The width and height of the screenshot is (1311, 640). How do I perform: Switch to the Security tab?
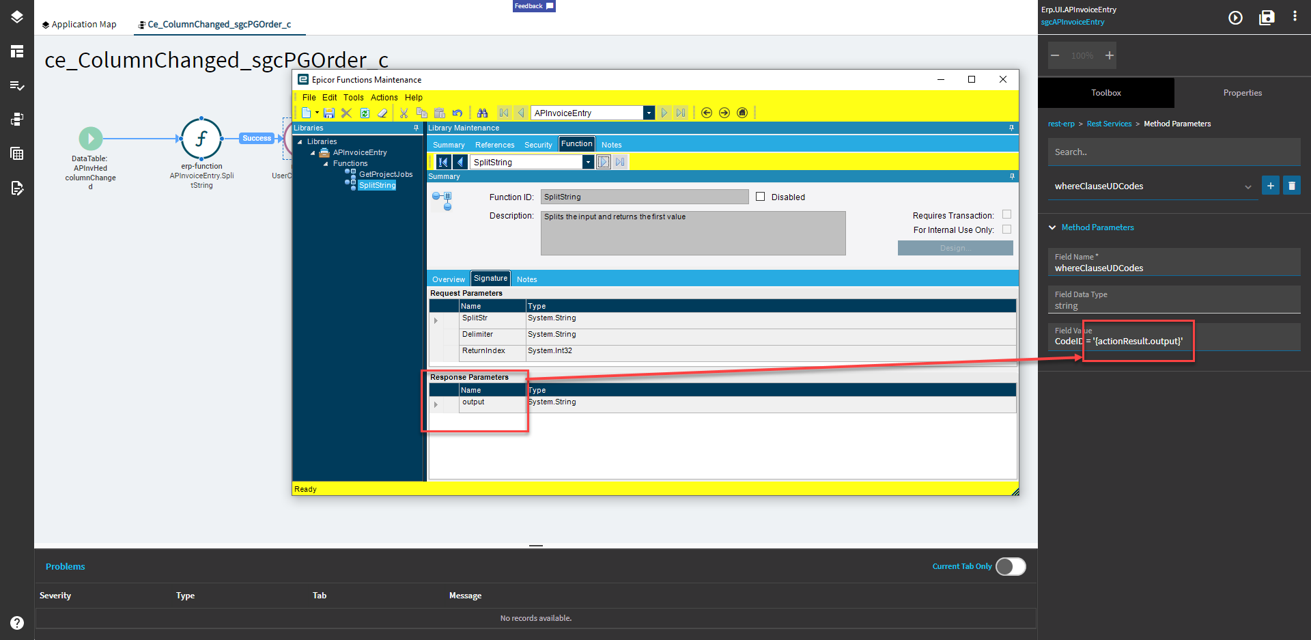pos(538,145)
